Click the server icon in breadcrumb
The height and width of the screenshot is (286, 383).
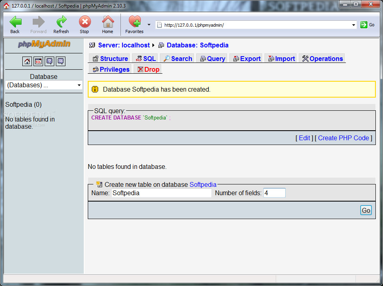tap(92, 45)
